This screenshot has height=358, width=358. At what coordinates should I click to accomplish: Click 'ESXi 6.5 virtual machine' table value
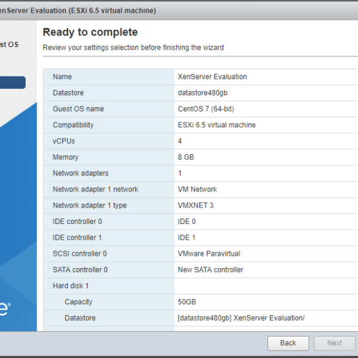point(217,125)
